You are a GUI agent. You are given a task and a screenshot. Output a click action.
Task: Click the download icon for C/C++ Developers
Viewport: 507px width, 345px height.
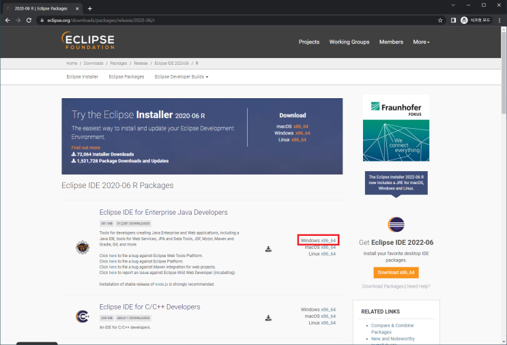(x=268, y=318)
